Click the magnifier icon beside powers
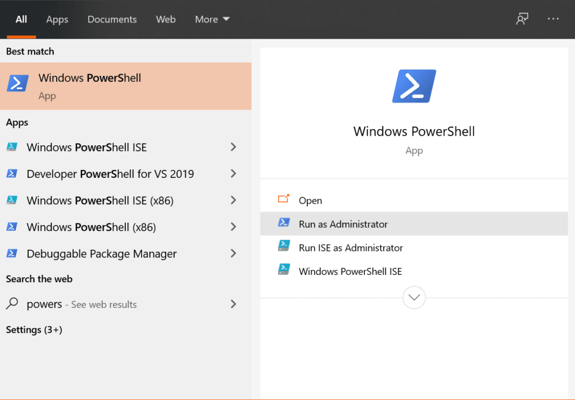575x400 pixels. coord(12,304)
